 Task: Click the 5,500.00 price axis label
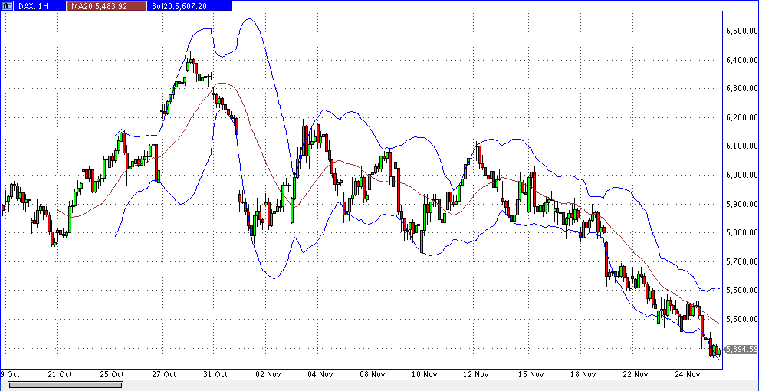coord(741,319)
